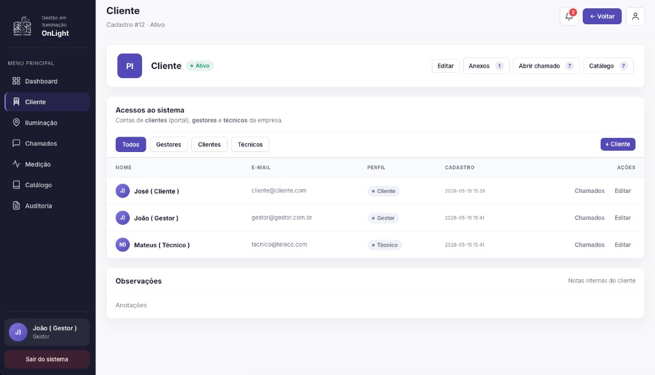
Task: Click the Acessos ao sistema heading
Action: click(150, 110)
